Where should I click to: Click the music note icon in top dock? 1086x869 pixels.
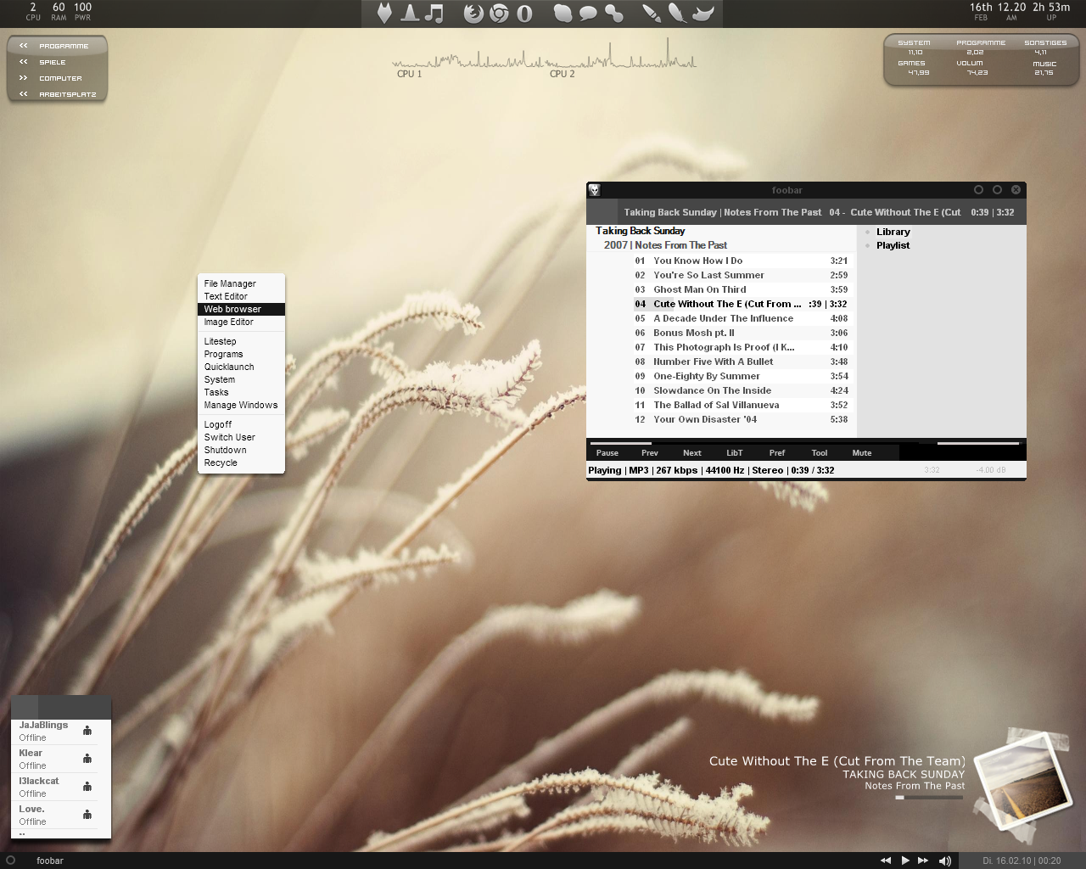coord(434,13)
